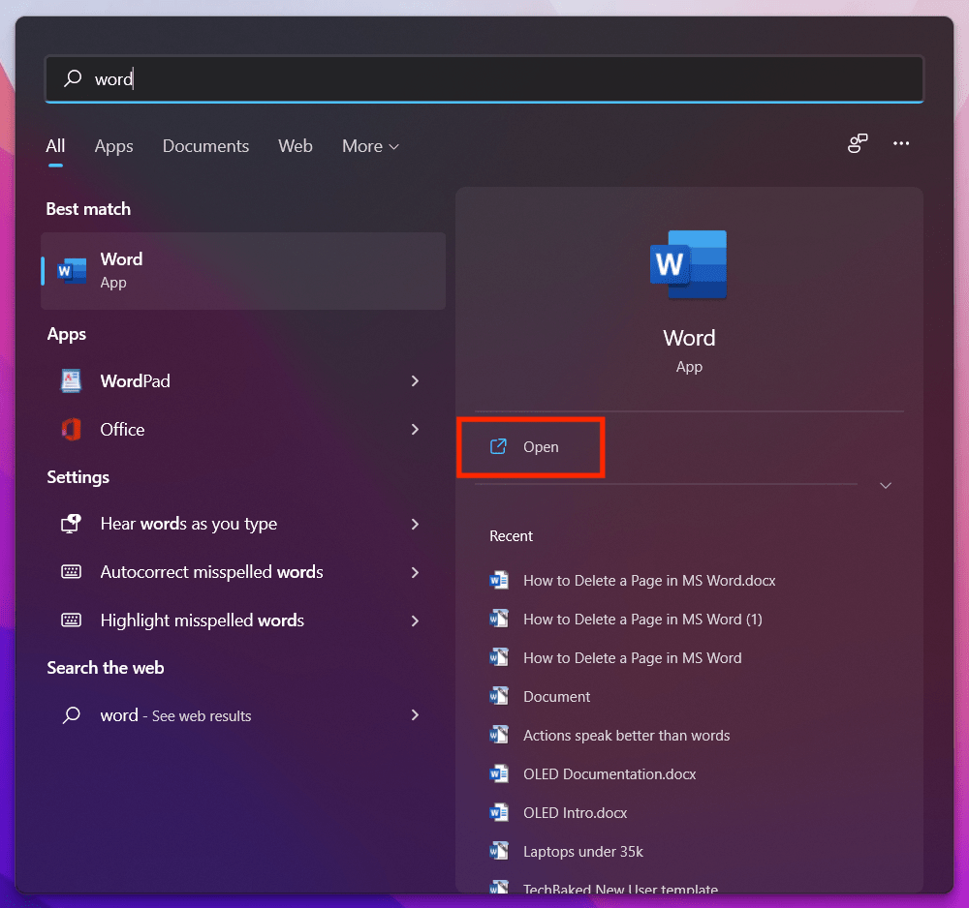Switch to the Apps search tab
This screenshot has height=908, width=969.
[113, 146]
